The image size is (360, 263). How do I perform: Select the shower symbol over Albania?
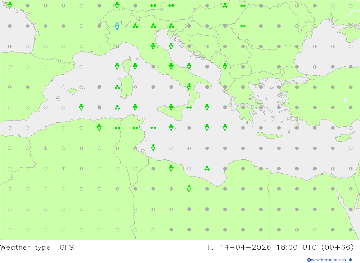(225, 66)
